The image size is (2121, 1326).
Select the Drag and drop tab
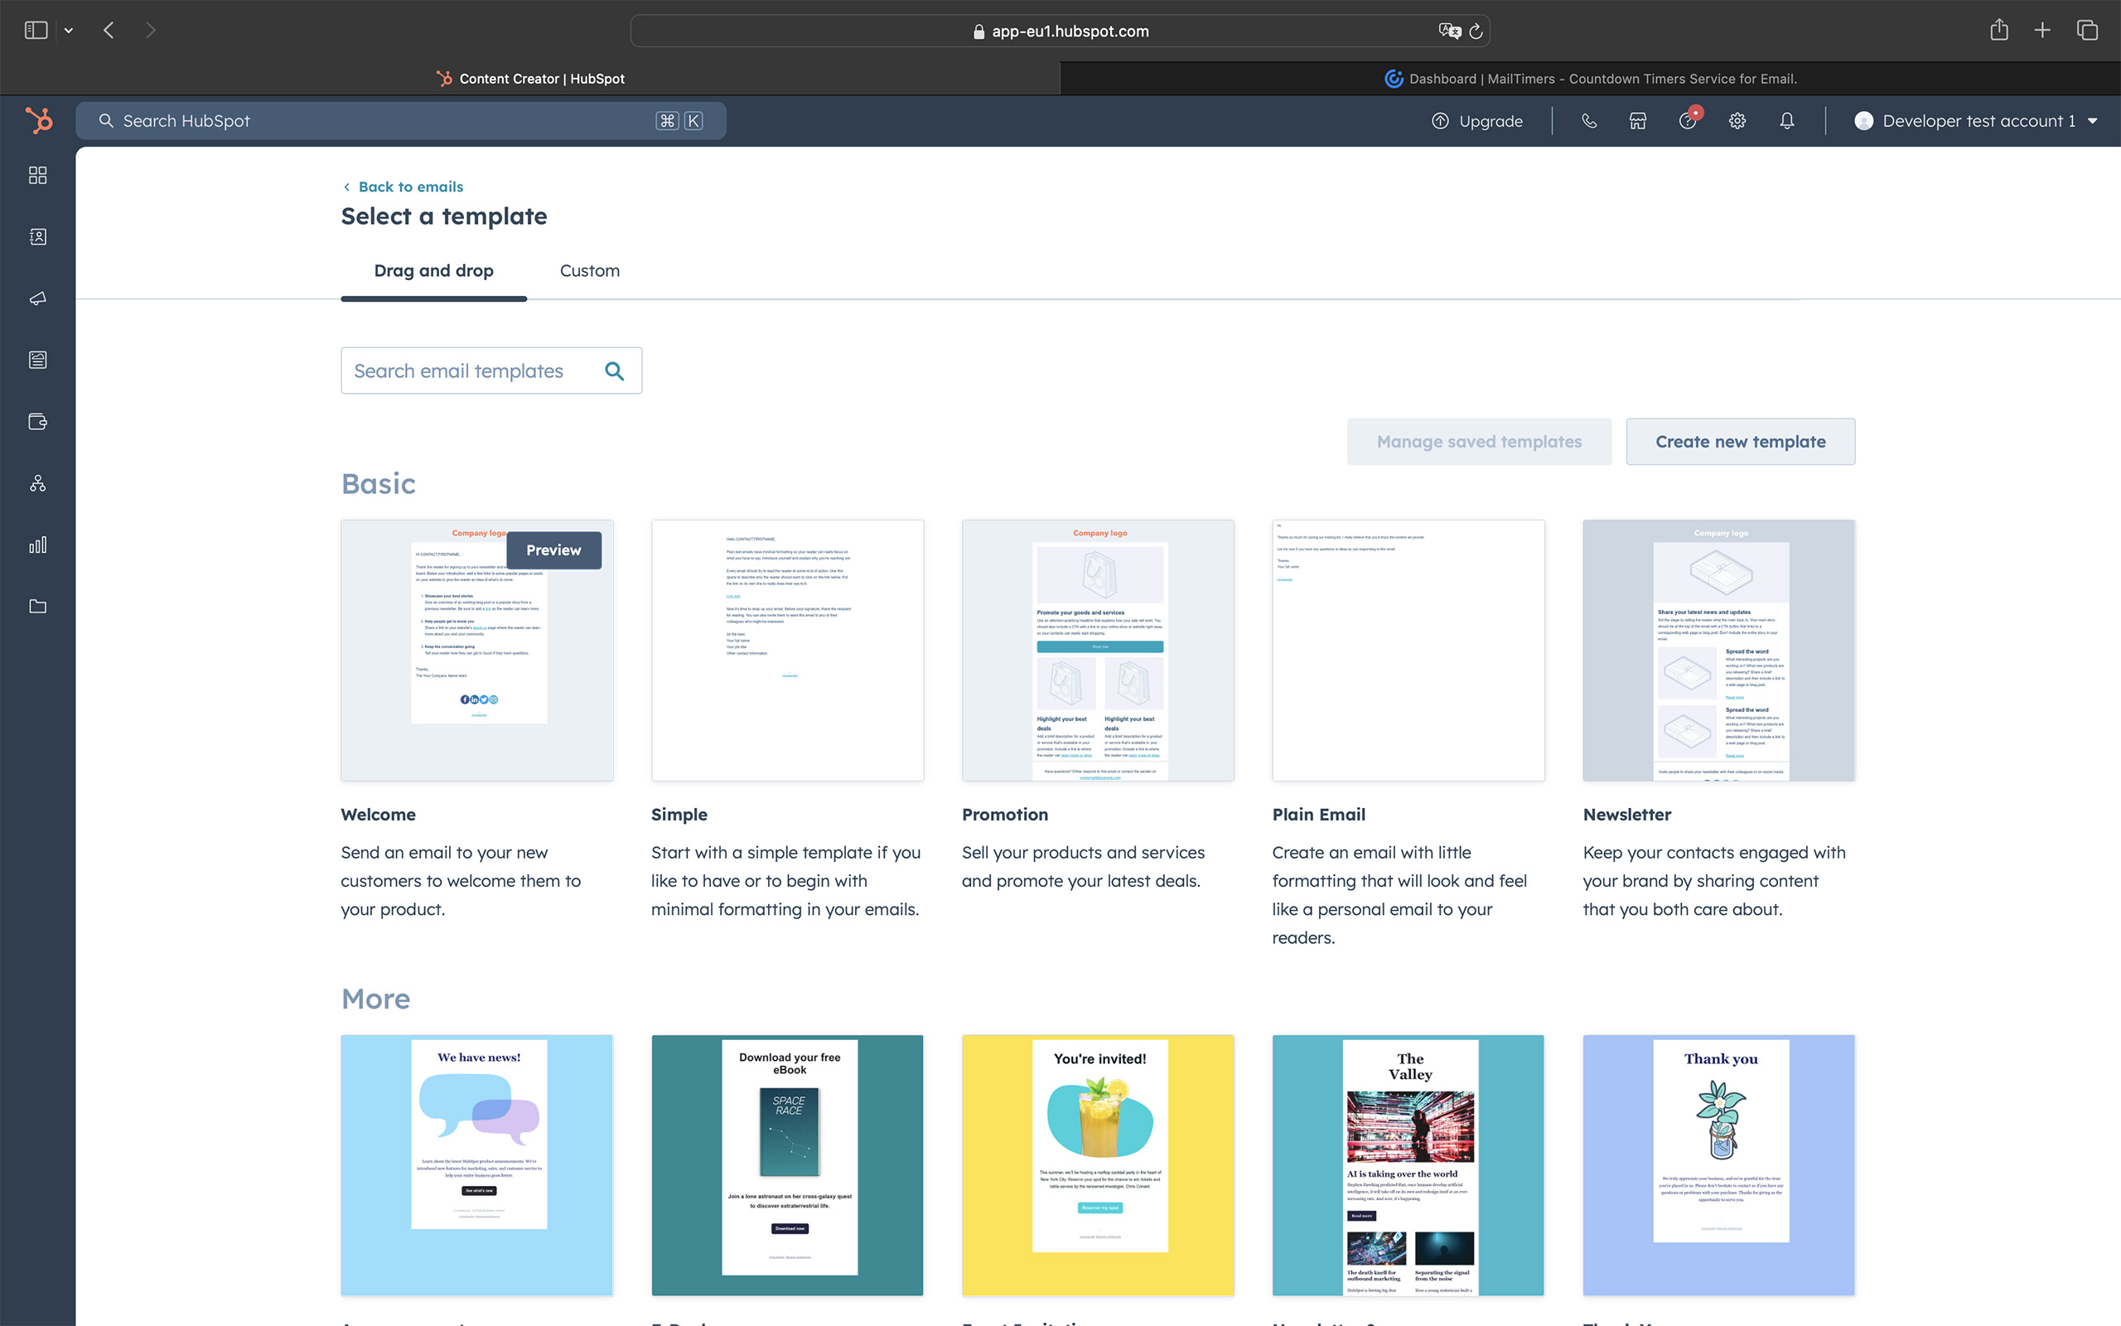pyautogui.click(x=433, y=271)
